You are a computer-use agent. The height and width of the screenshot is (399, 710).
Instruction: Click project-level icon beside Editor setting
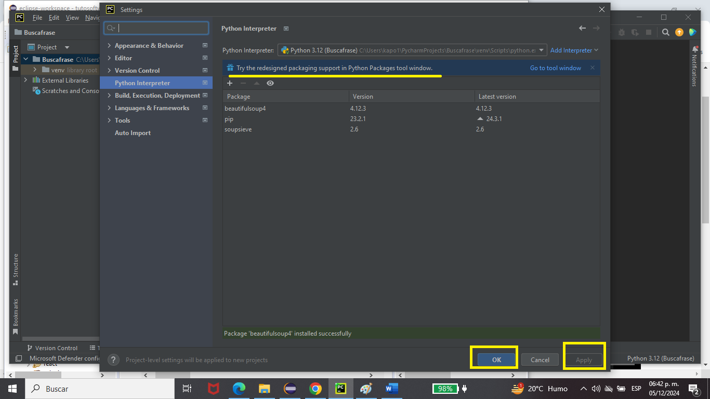(x=205, y=58)
